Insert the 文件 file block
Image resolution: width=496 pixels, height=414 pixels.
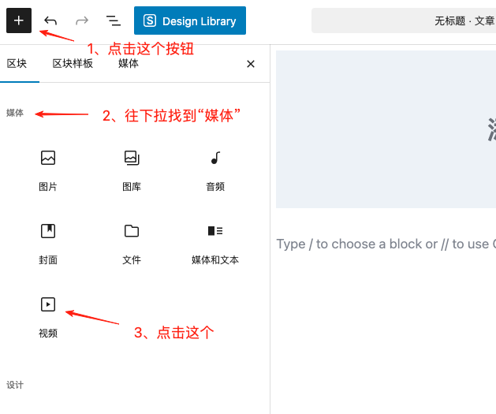tap(132, 242)
